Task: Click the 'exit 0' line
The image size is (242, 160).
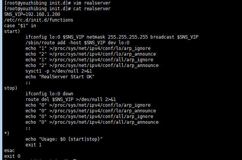Action: pos(12,156)
